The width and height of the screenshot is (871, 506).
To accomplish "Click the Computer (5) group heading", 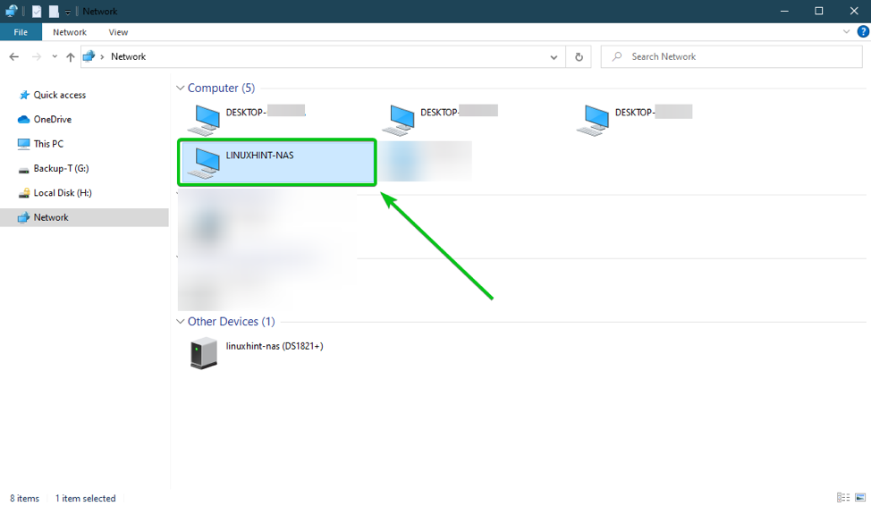I will click(x=221, y=88).
